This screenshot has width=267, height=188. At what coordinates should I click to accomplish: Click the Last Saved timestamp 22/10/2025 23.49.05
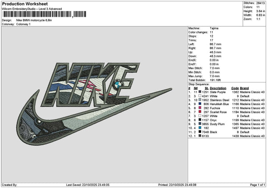(x=96, y=185)
